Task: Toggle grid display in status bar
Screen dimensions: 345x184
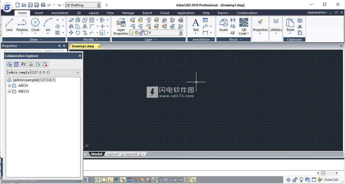Action: tap(85, 180)
